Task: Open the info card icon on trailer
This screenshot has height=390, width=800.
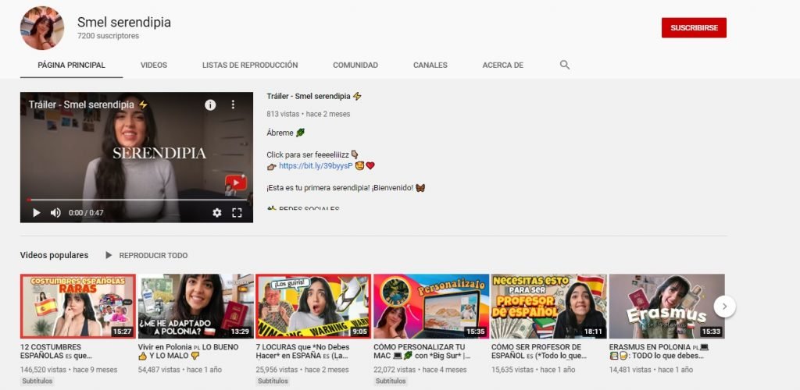Action: 210,105
